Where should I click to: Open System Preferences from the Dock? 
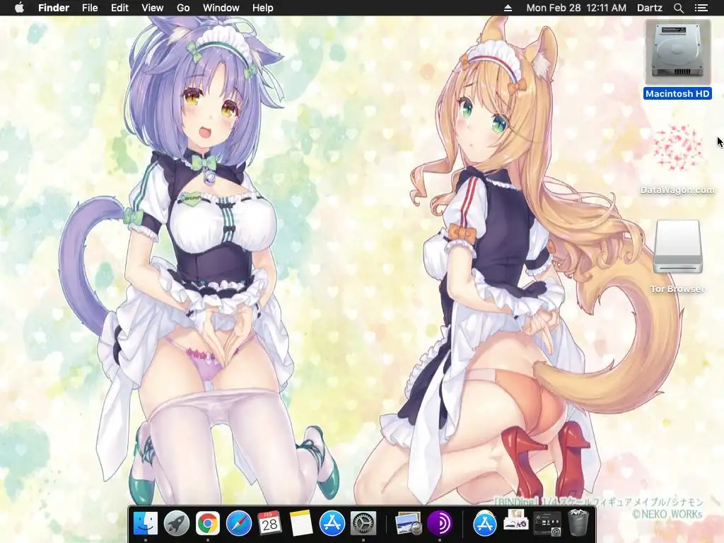pyautogui.click(x=363, y=523)
